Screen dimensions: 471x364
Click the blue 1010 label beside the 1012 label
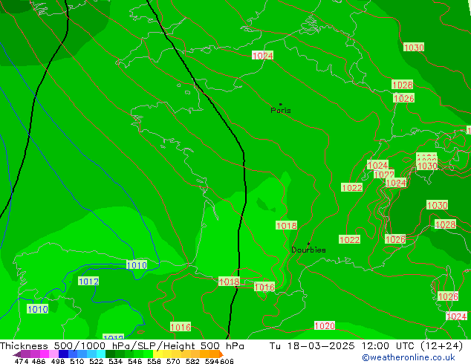[137, 265]
